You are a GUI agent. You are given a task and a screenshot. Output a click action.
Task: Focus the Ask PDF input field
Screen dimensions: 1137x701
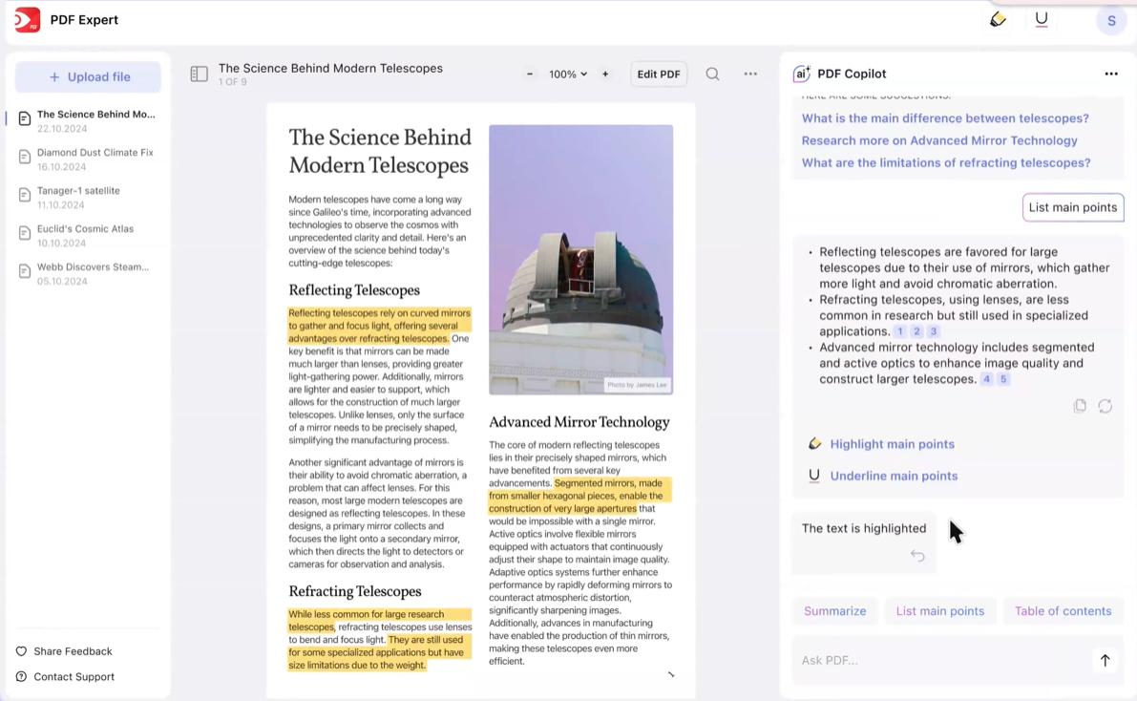942,660
